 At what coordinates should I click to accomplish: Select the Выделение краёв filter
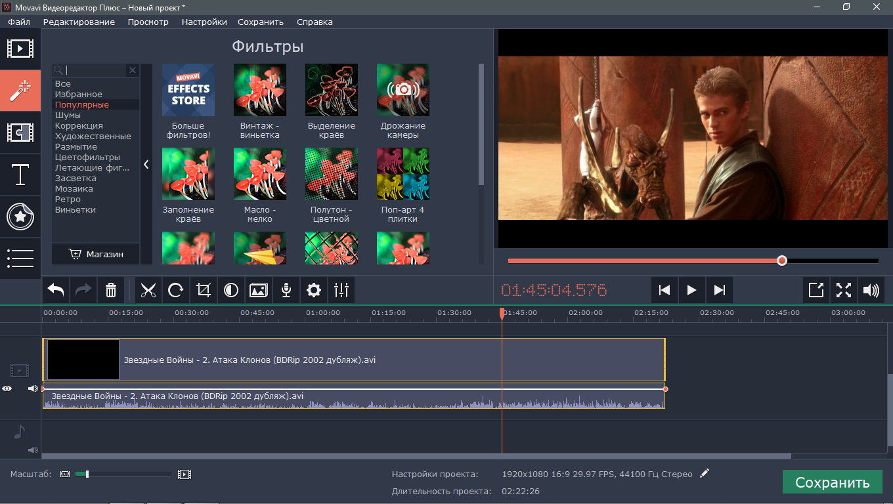click(x=332, y=90)
